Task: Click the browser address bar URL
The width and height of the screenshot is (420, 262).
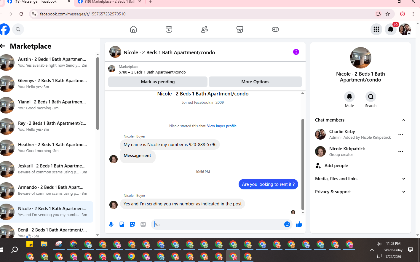Action: pos(83,14)
